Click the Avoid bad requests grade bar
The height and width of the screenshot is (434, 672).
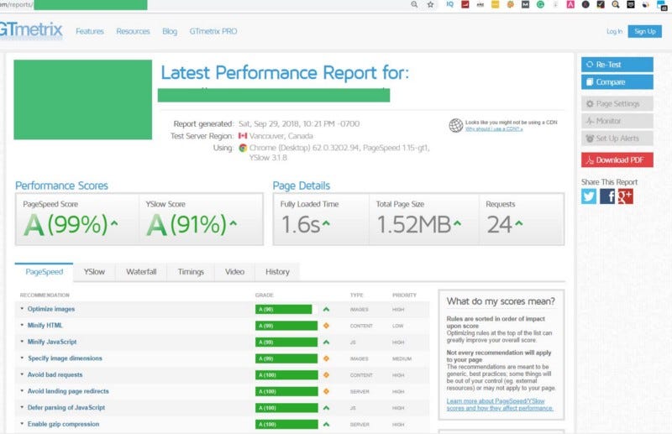tap(286, 375)
